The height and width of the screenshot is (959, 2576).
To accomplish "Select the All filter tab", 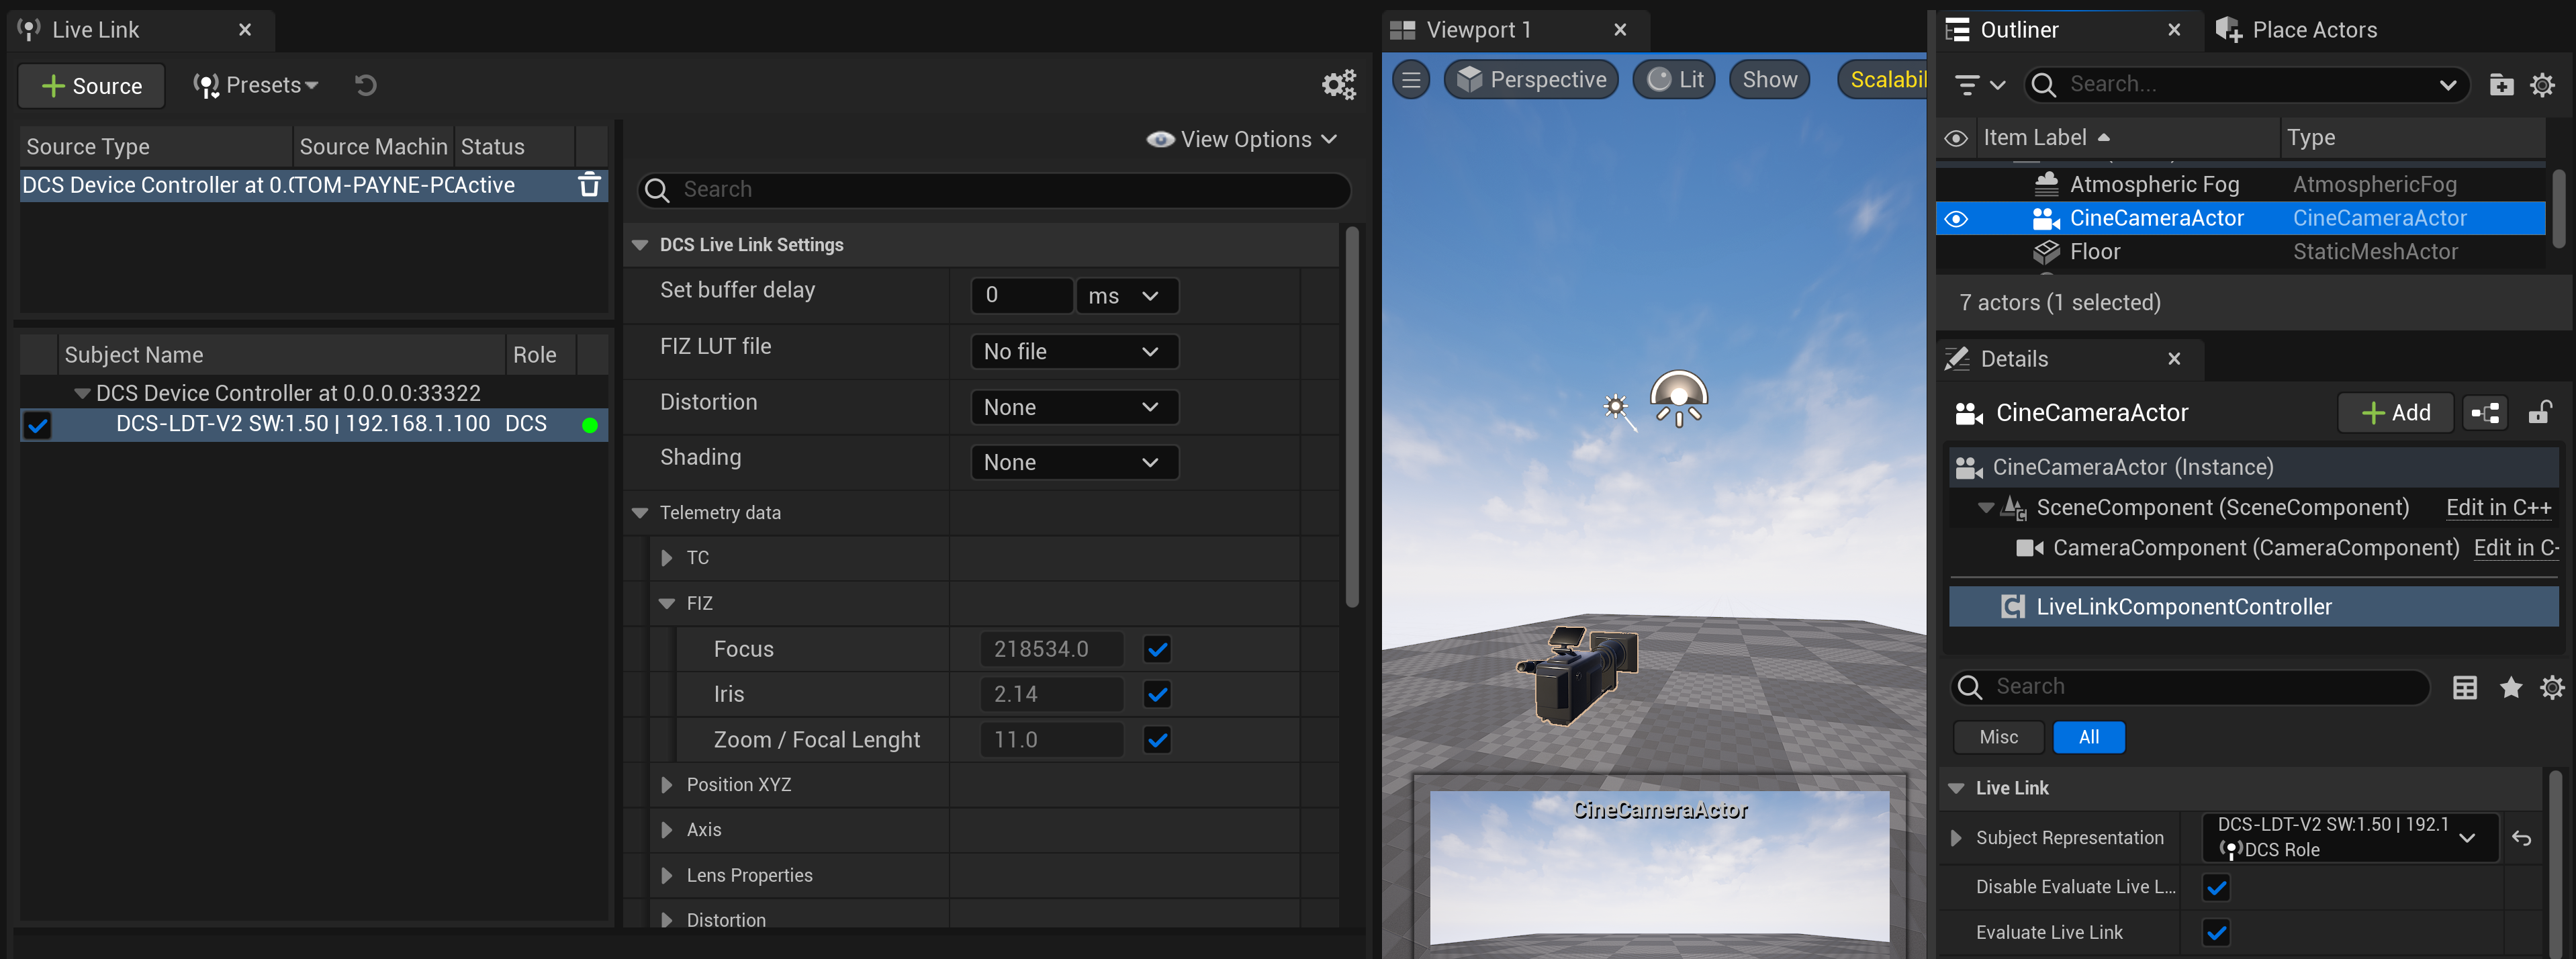I will pyautogui.click(x=2088, y=738).
